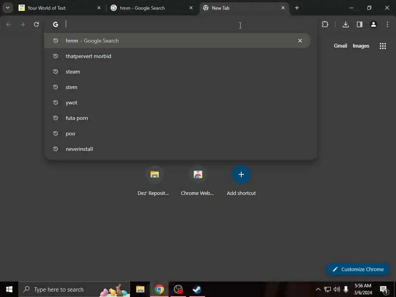This screenshot has height=297, width=396.
Task: Open the Gmail link
Action: pyautogui.click(x=340, y=46)
